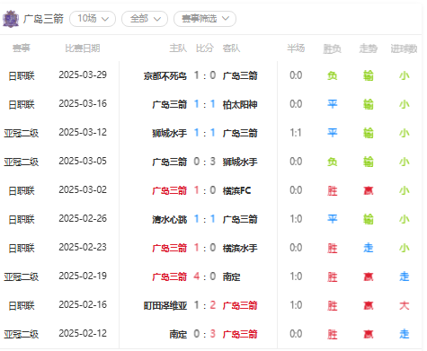Image resolution: width=427 pixels, height=351 pixels.
Task: Click 日职联 in the 2025-03-29 row
Action: coord(22,75)
